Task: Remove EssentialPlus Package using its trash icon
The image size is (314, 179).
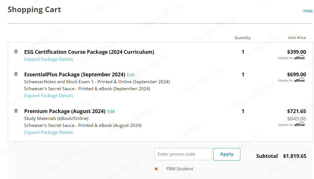Action: pos(16,74)
